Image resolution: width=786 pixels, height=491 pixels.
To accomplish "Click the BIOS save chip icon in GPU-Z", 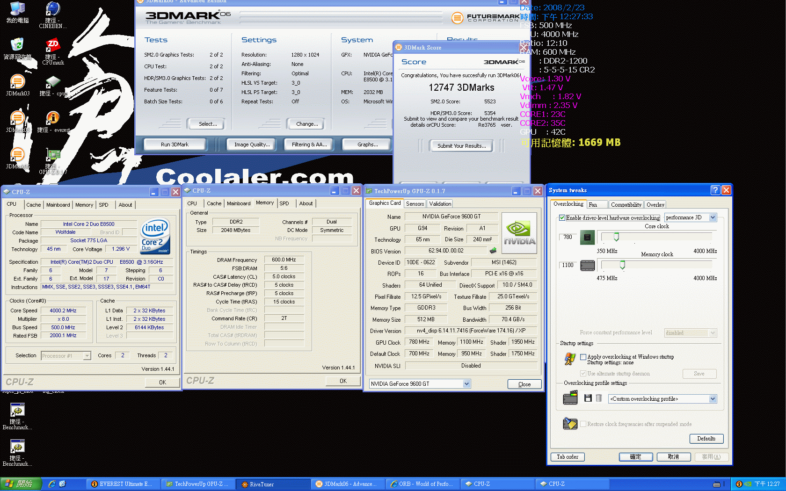I will click(493, 251).
